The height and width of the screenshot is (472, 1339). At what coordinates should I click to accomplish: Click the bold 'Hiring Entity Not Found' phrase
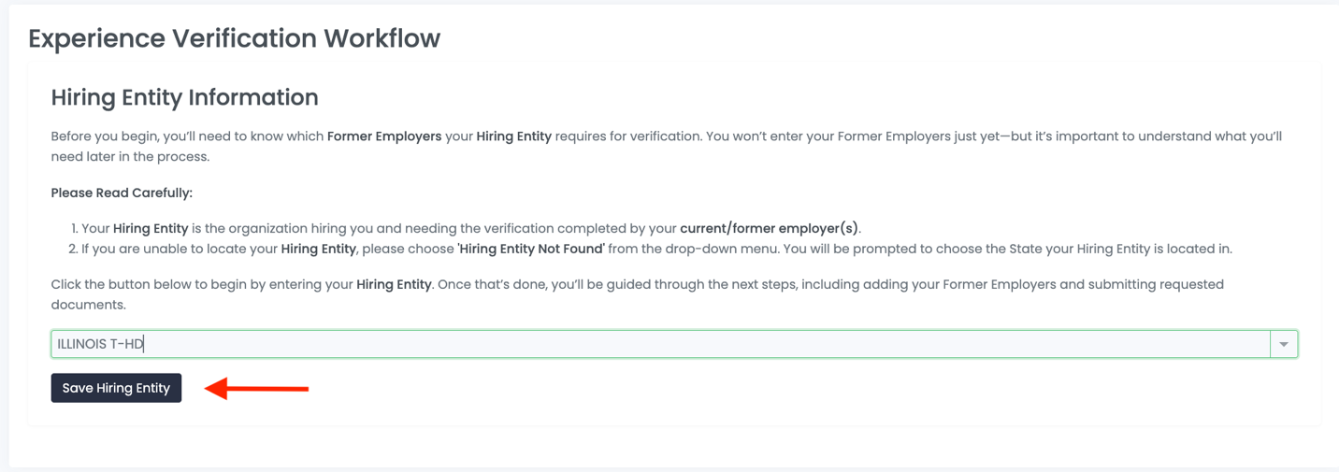pos(531,249)
